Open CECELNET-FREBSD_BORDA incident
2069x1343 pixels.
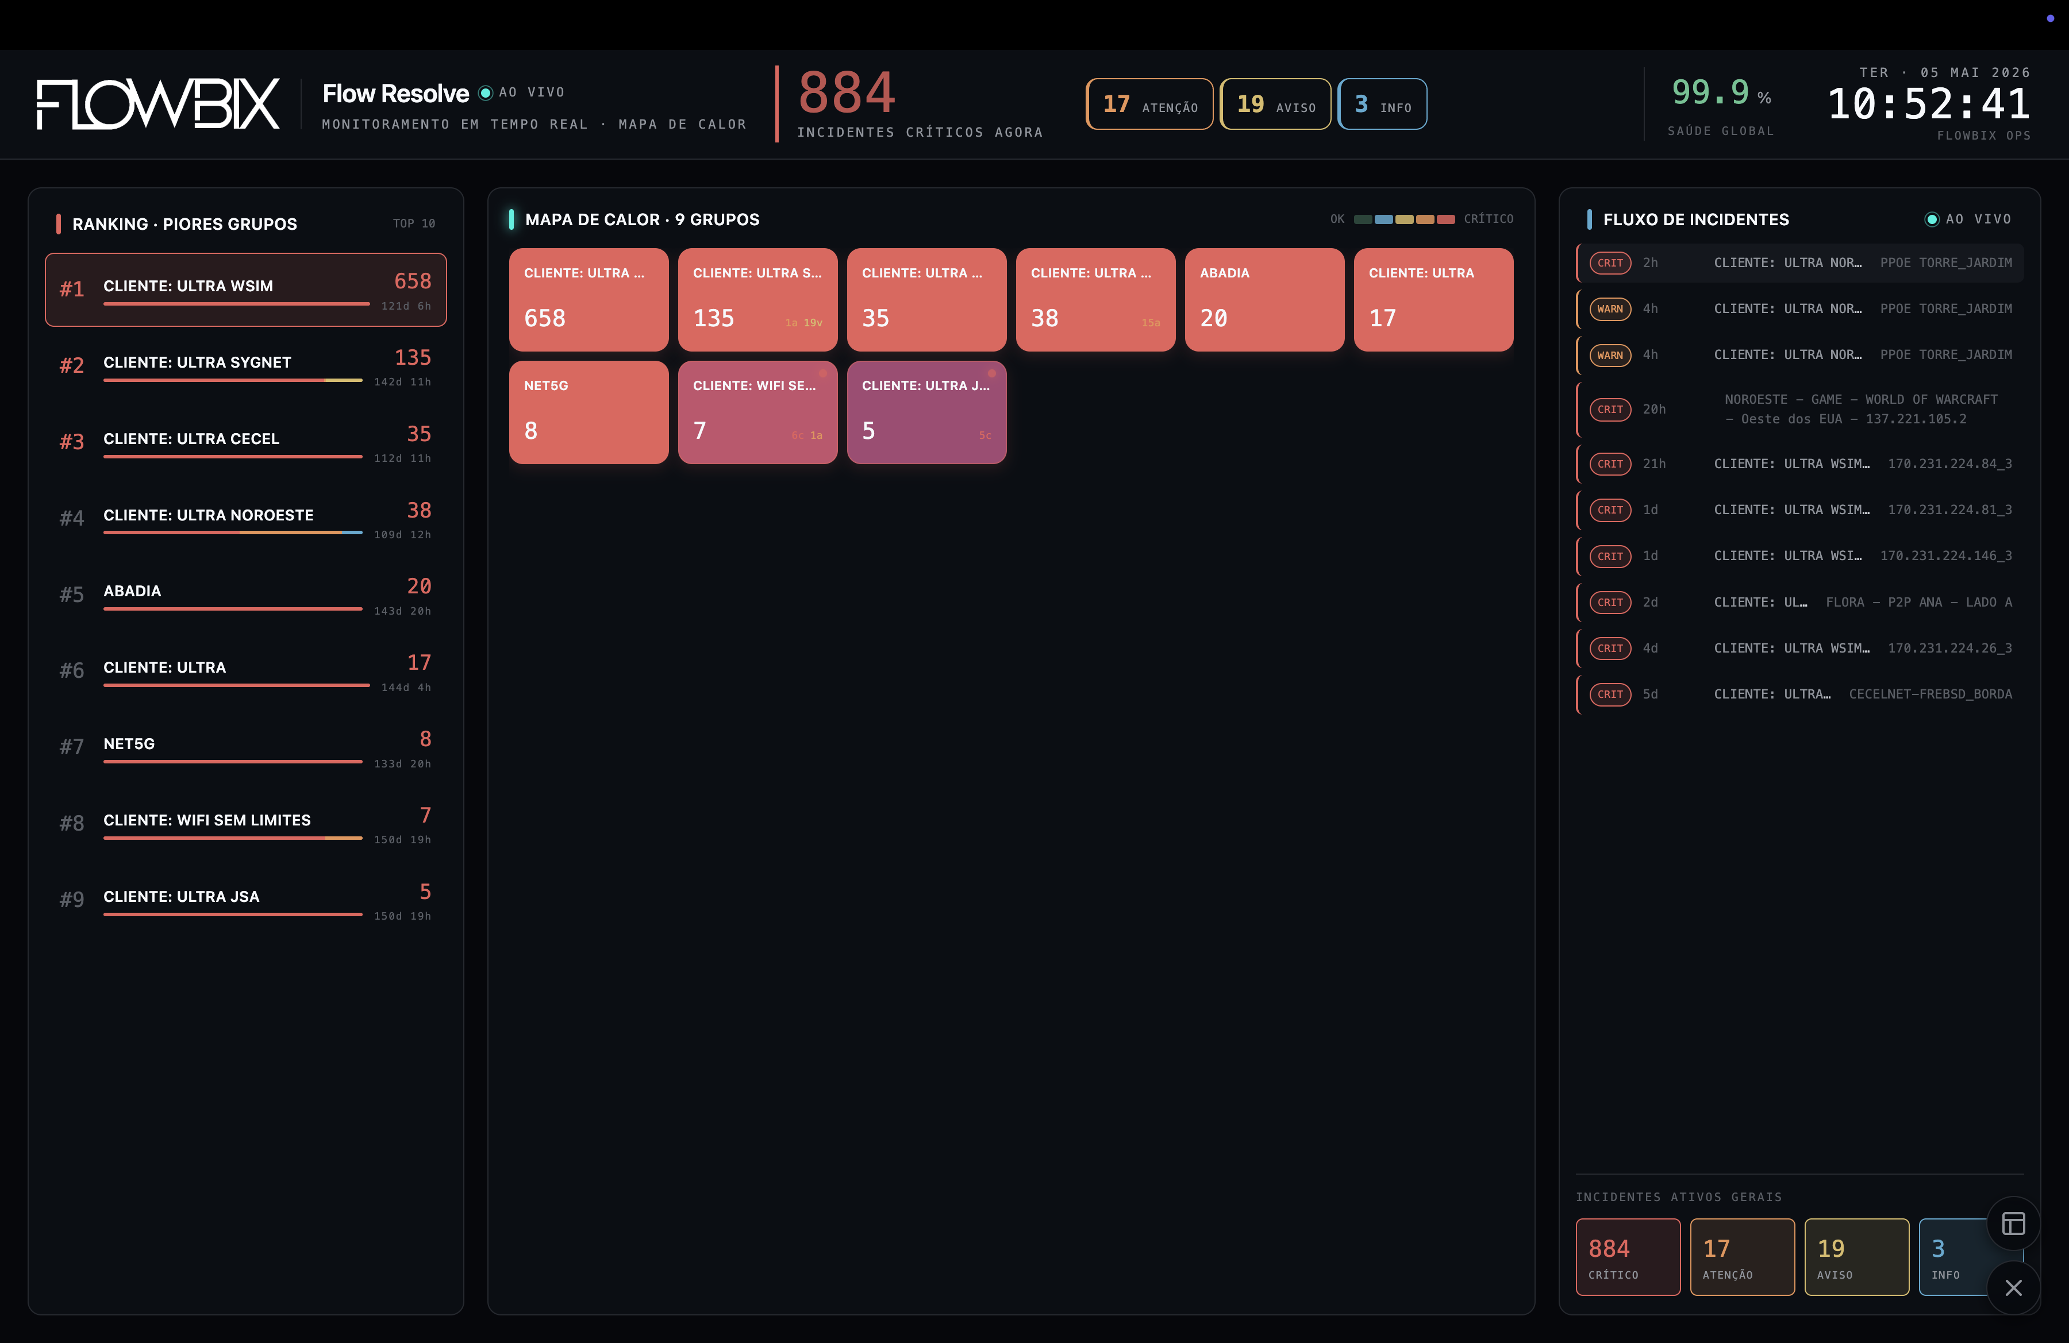coord(1801,694)
